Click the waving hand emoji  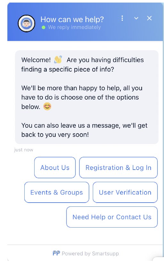(x=58, y=60)
